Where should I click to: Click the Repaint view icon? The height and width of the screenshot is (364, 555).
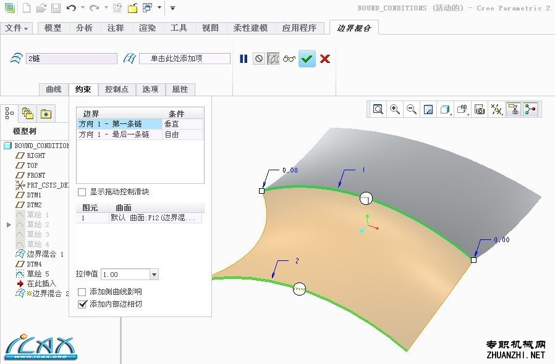click(x=428, y=109)
